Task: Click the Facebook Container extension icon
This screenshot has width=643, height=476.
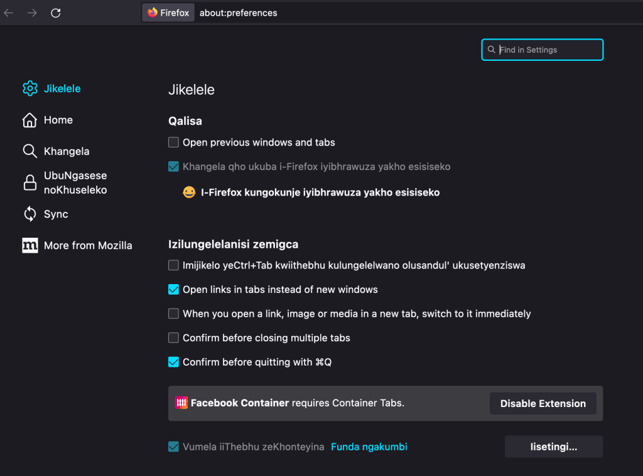Action: click(x=181, y=403)
